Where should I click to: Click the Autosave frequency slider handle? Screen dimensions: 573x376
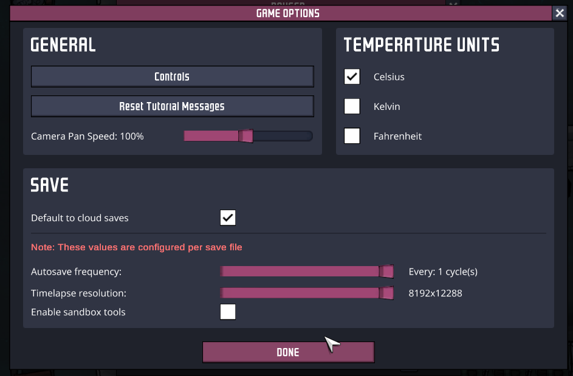click(386, 272)
